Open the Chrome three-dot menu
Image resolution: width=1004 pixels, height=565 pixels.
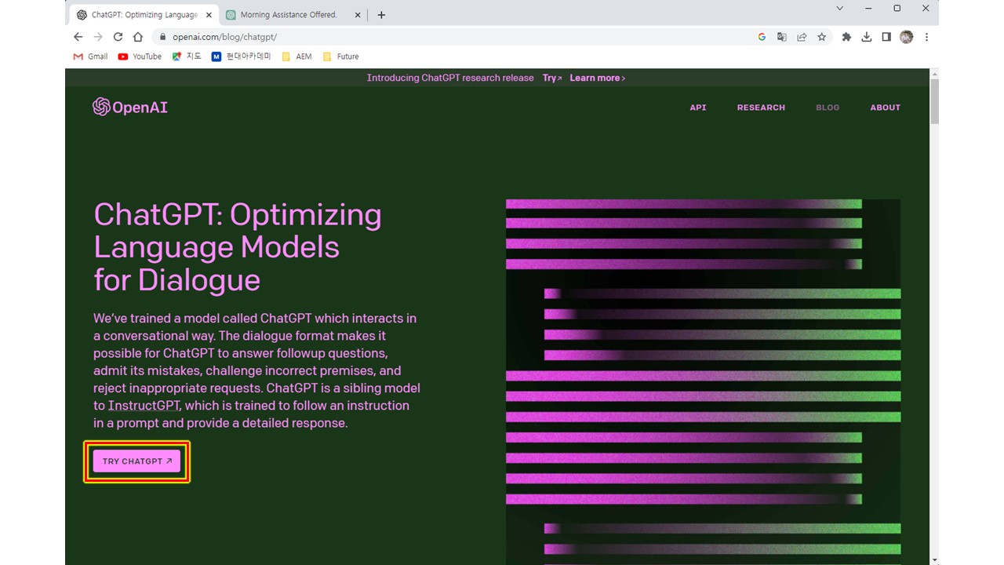(x=926, y=37)
